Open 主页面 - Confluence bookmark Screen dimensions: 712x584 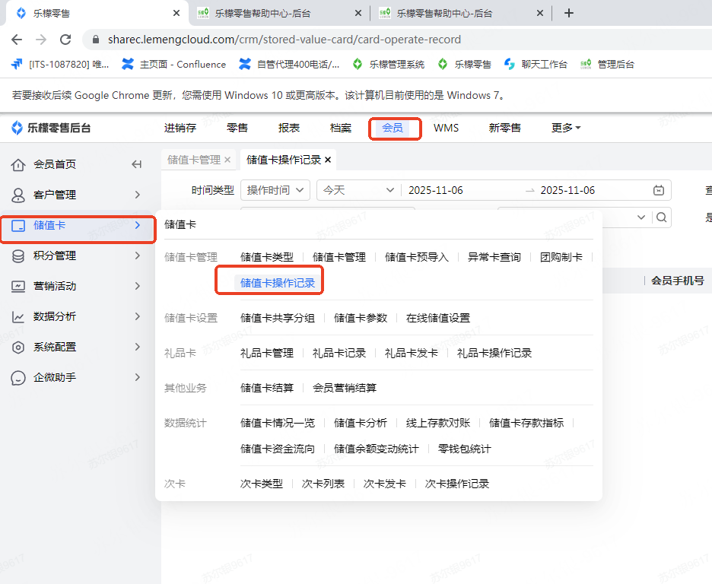point(174,65)
